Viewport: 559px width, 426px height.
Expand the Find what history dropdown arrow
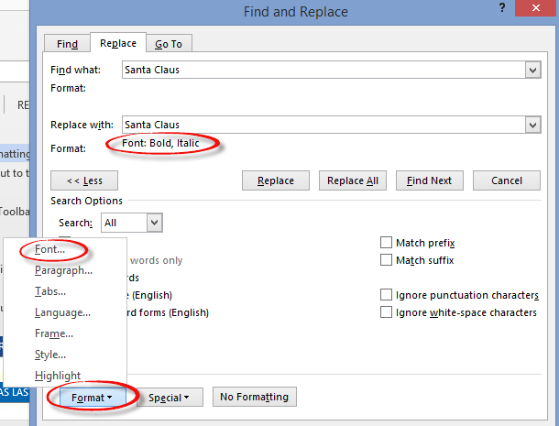(x=533, y=70)
